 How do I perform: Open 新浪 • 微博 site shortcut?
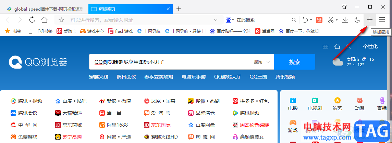115,101
